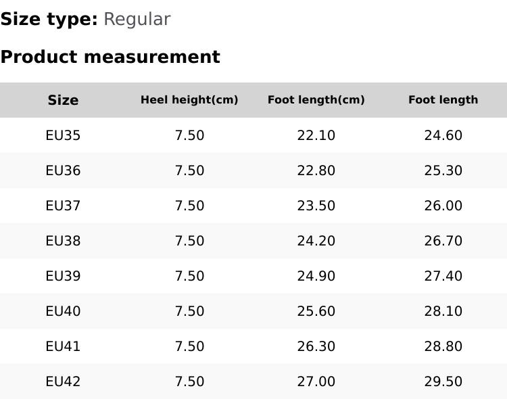Click the Size column header

63,100
